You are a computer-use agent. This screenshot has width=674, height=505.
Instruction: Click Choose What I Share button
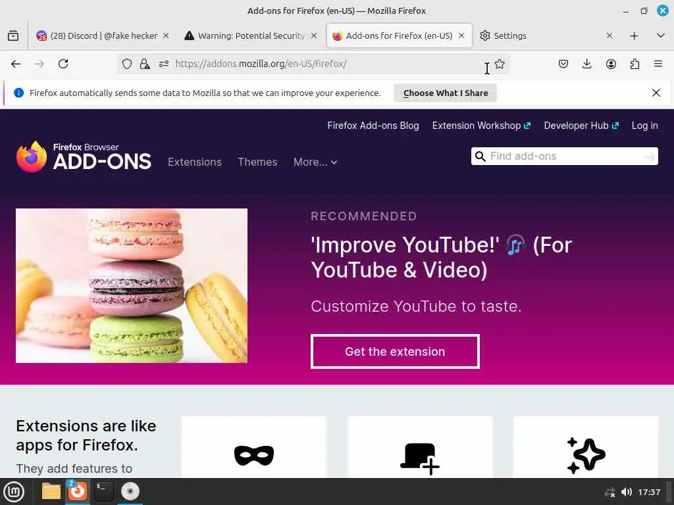click(446, 93)
